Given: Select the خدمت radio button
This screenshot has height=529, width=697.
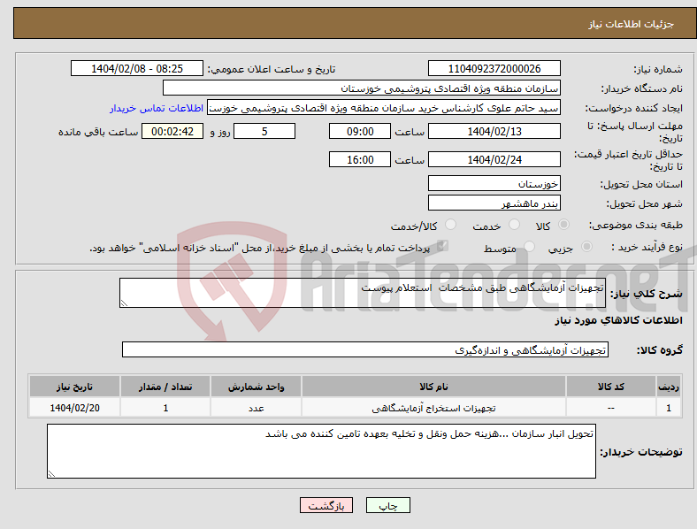Looking at the screenshot, I should tap(514, 225).
